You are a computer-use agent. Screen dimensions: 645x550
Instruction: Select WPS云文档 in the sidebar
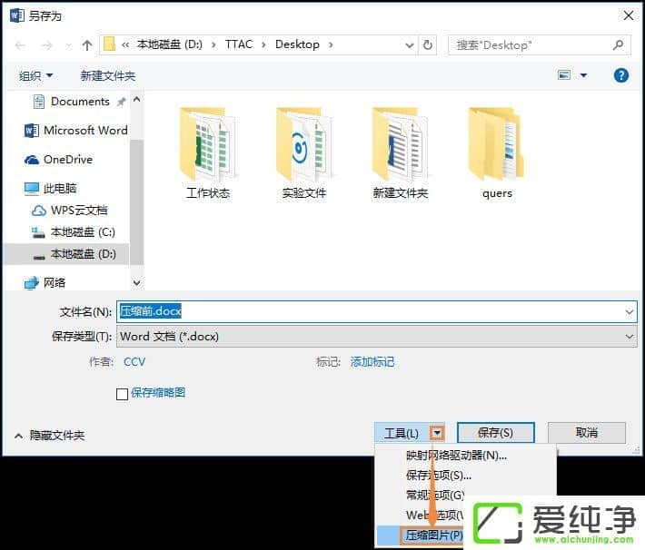click(x=78, y=210)
